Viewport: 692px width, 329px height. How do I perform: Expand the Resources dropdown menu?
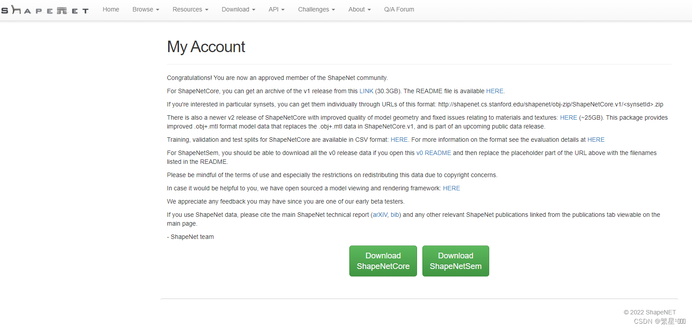(190, 9)
